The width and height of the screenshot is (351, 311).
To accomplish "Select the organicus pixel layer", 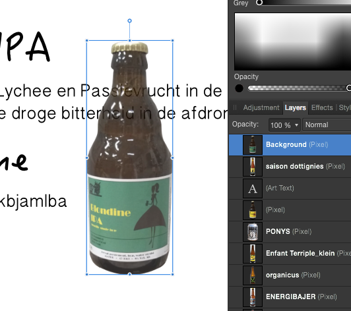I will [290, 275].
